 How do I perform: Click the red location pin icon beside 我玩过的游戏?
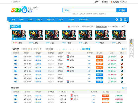click(69, 26)
